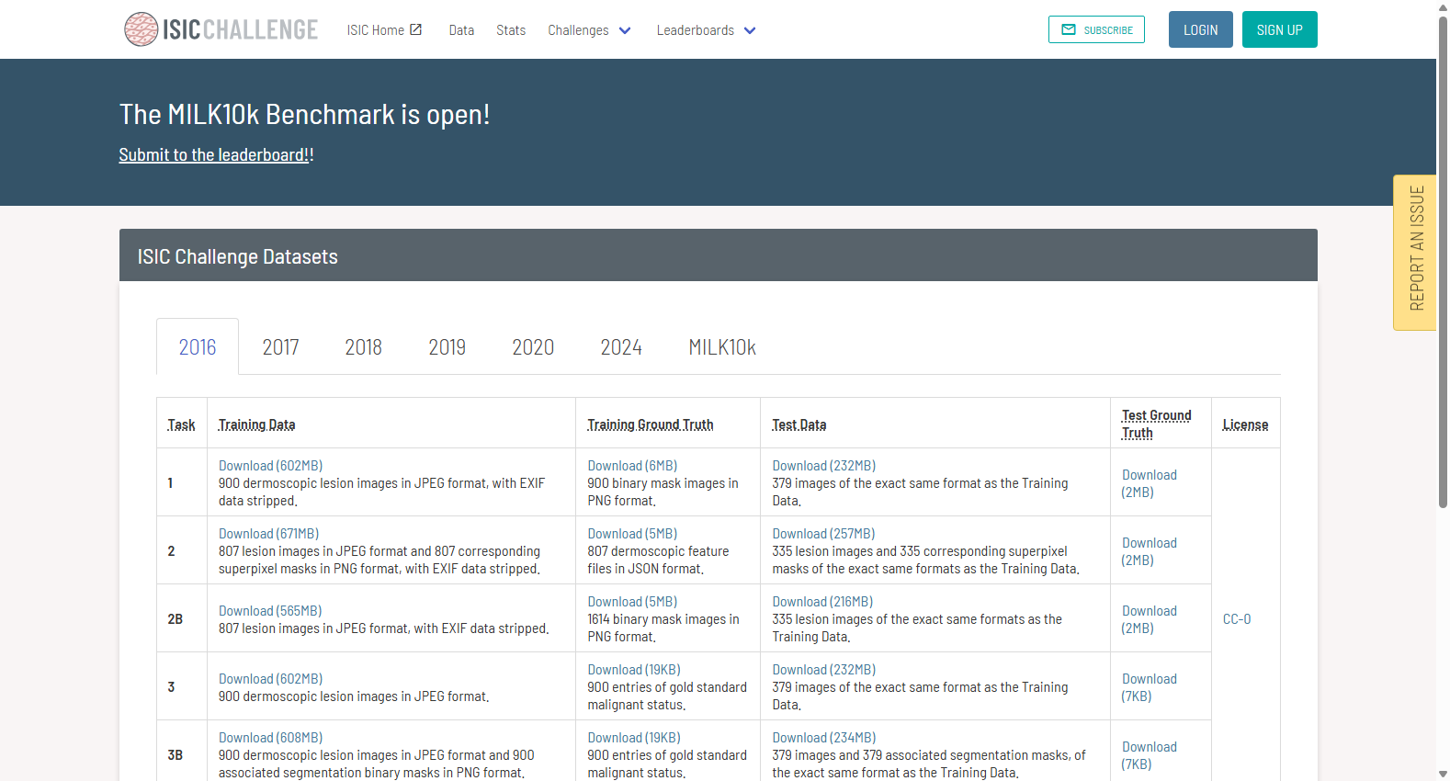Viewport: 1450px width, 781px height.
Task: Open the Report an Issue side tab
Action: tap(1415, 252)
